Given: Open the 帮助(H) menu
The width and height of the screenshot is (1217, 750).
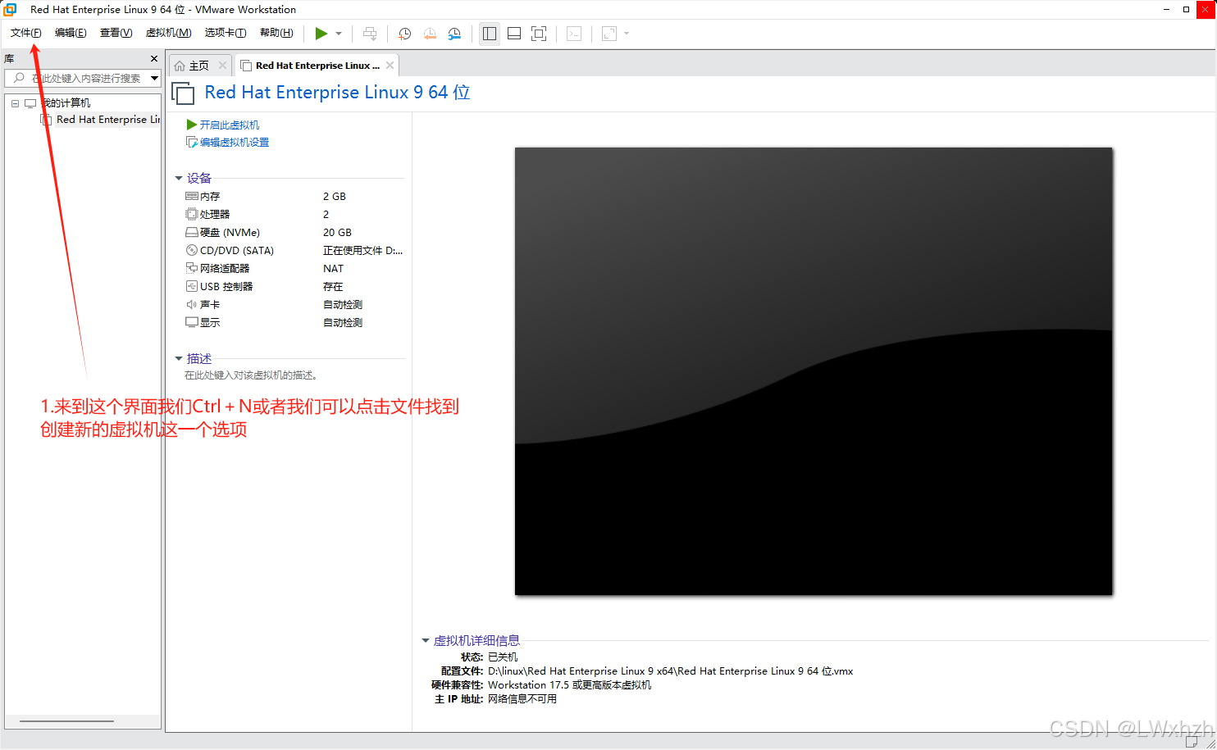Looking at the screenshot, I should [276, 33].
